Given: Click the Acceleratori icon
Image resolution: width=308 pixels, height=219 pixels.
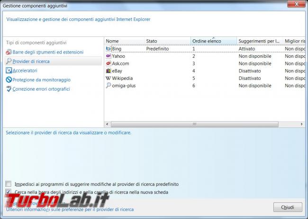Looking at the screenshot, I should pyautogui.click(x=9, y=70).
